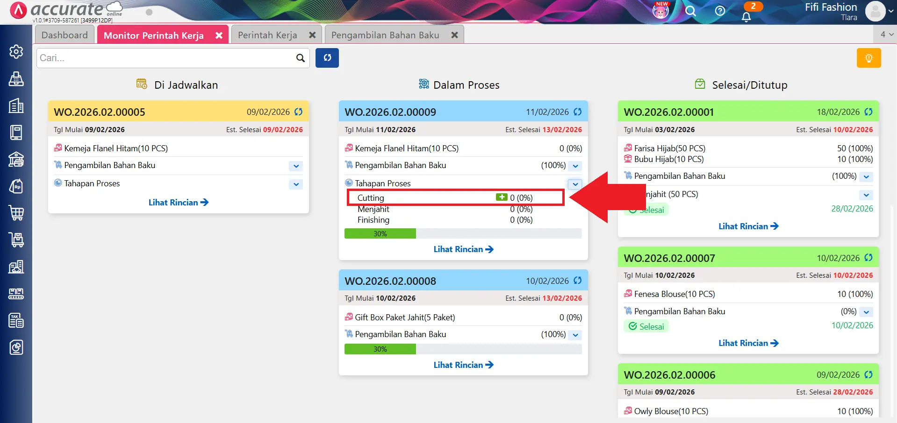
Task: Open Lihat Rincian for WO.2026.02.00001
Action: (x=748, y=226)
